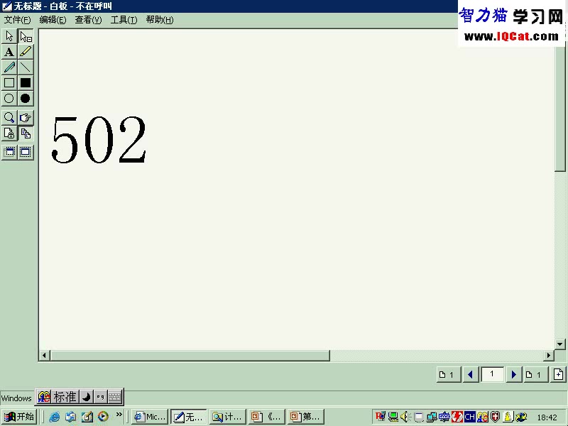Go to the first page button
Viewport: 568px width, 426px height.
449,375
